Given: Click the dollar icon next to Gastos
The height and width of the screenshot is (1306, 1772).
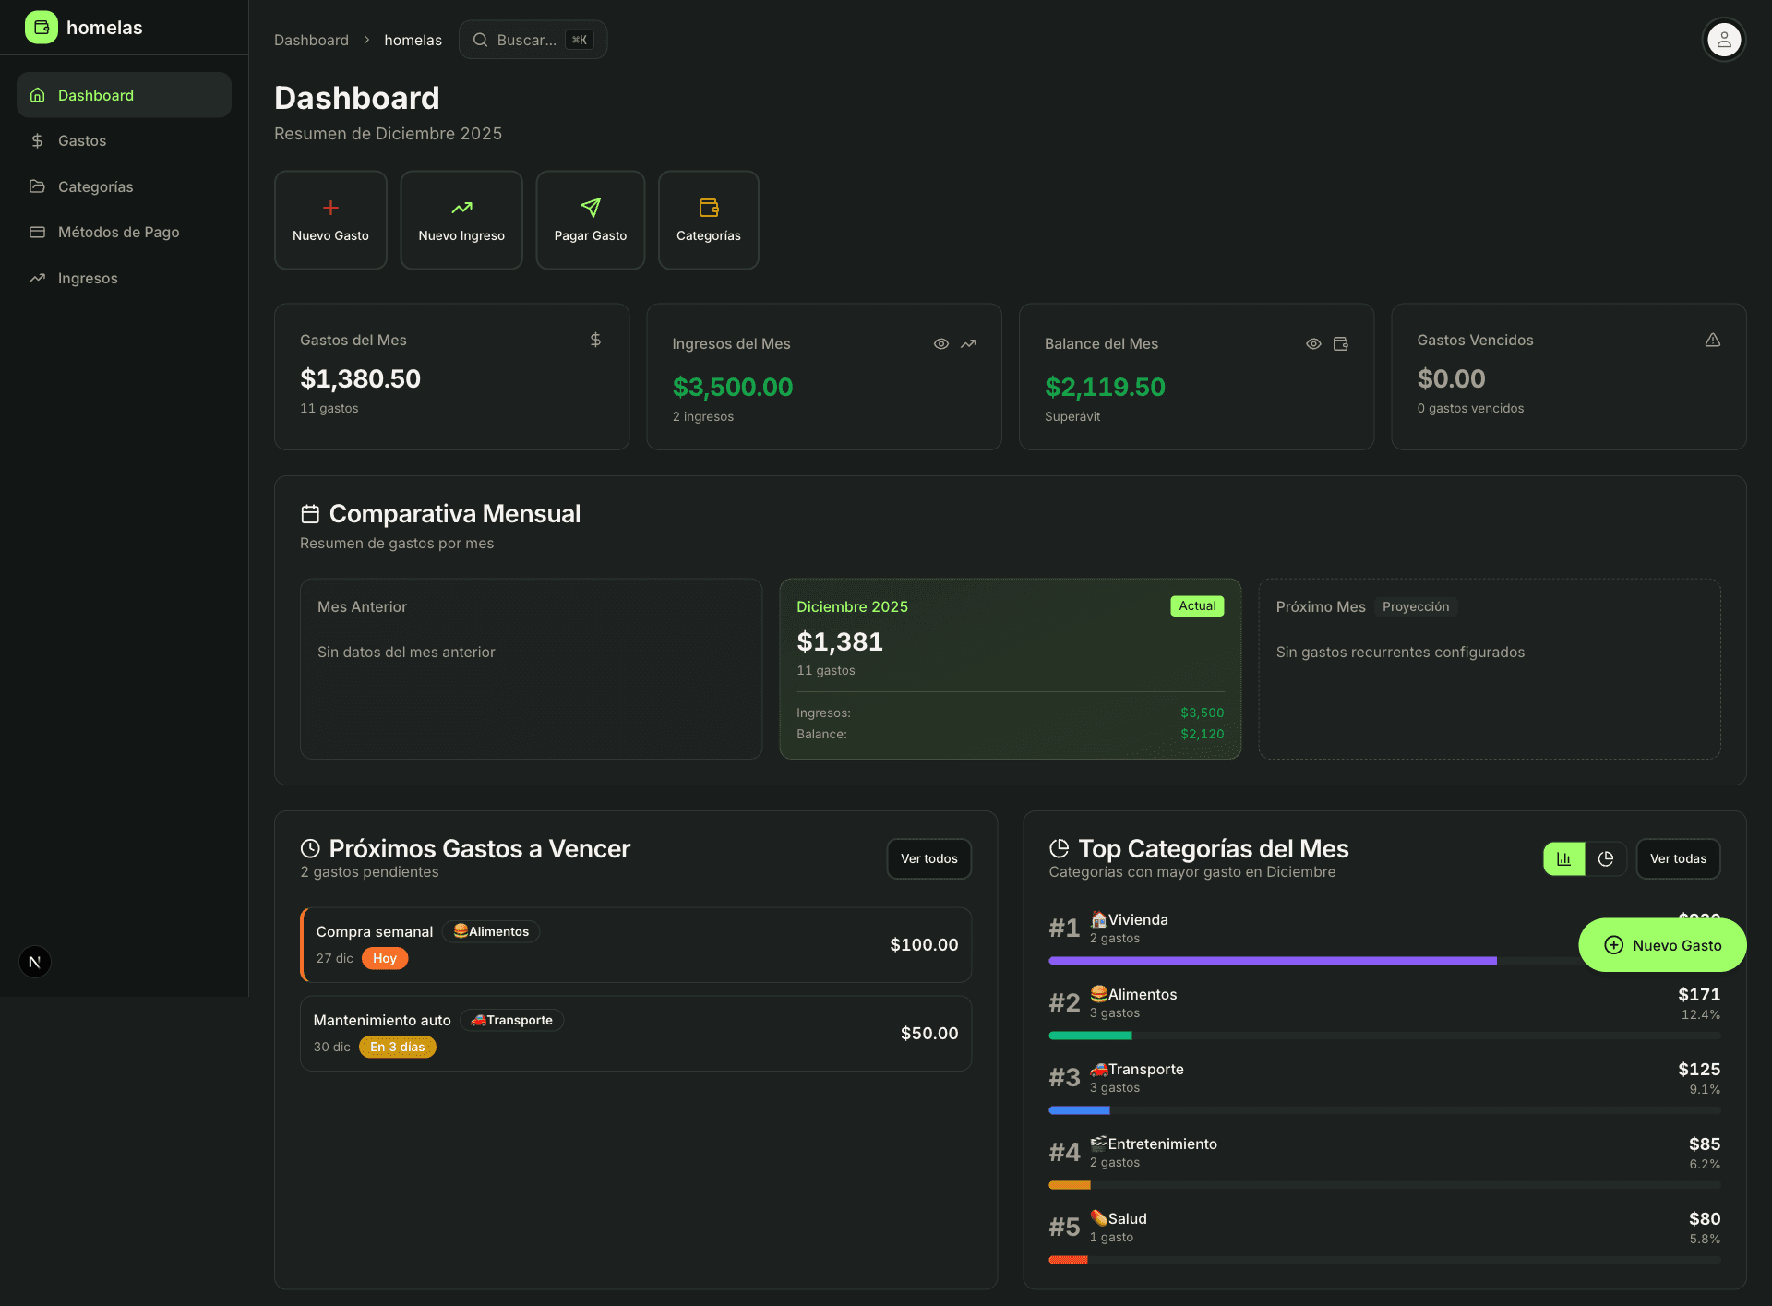Looking at the screenshot, I should [x=37, y=140].
